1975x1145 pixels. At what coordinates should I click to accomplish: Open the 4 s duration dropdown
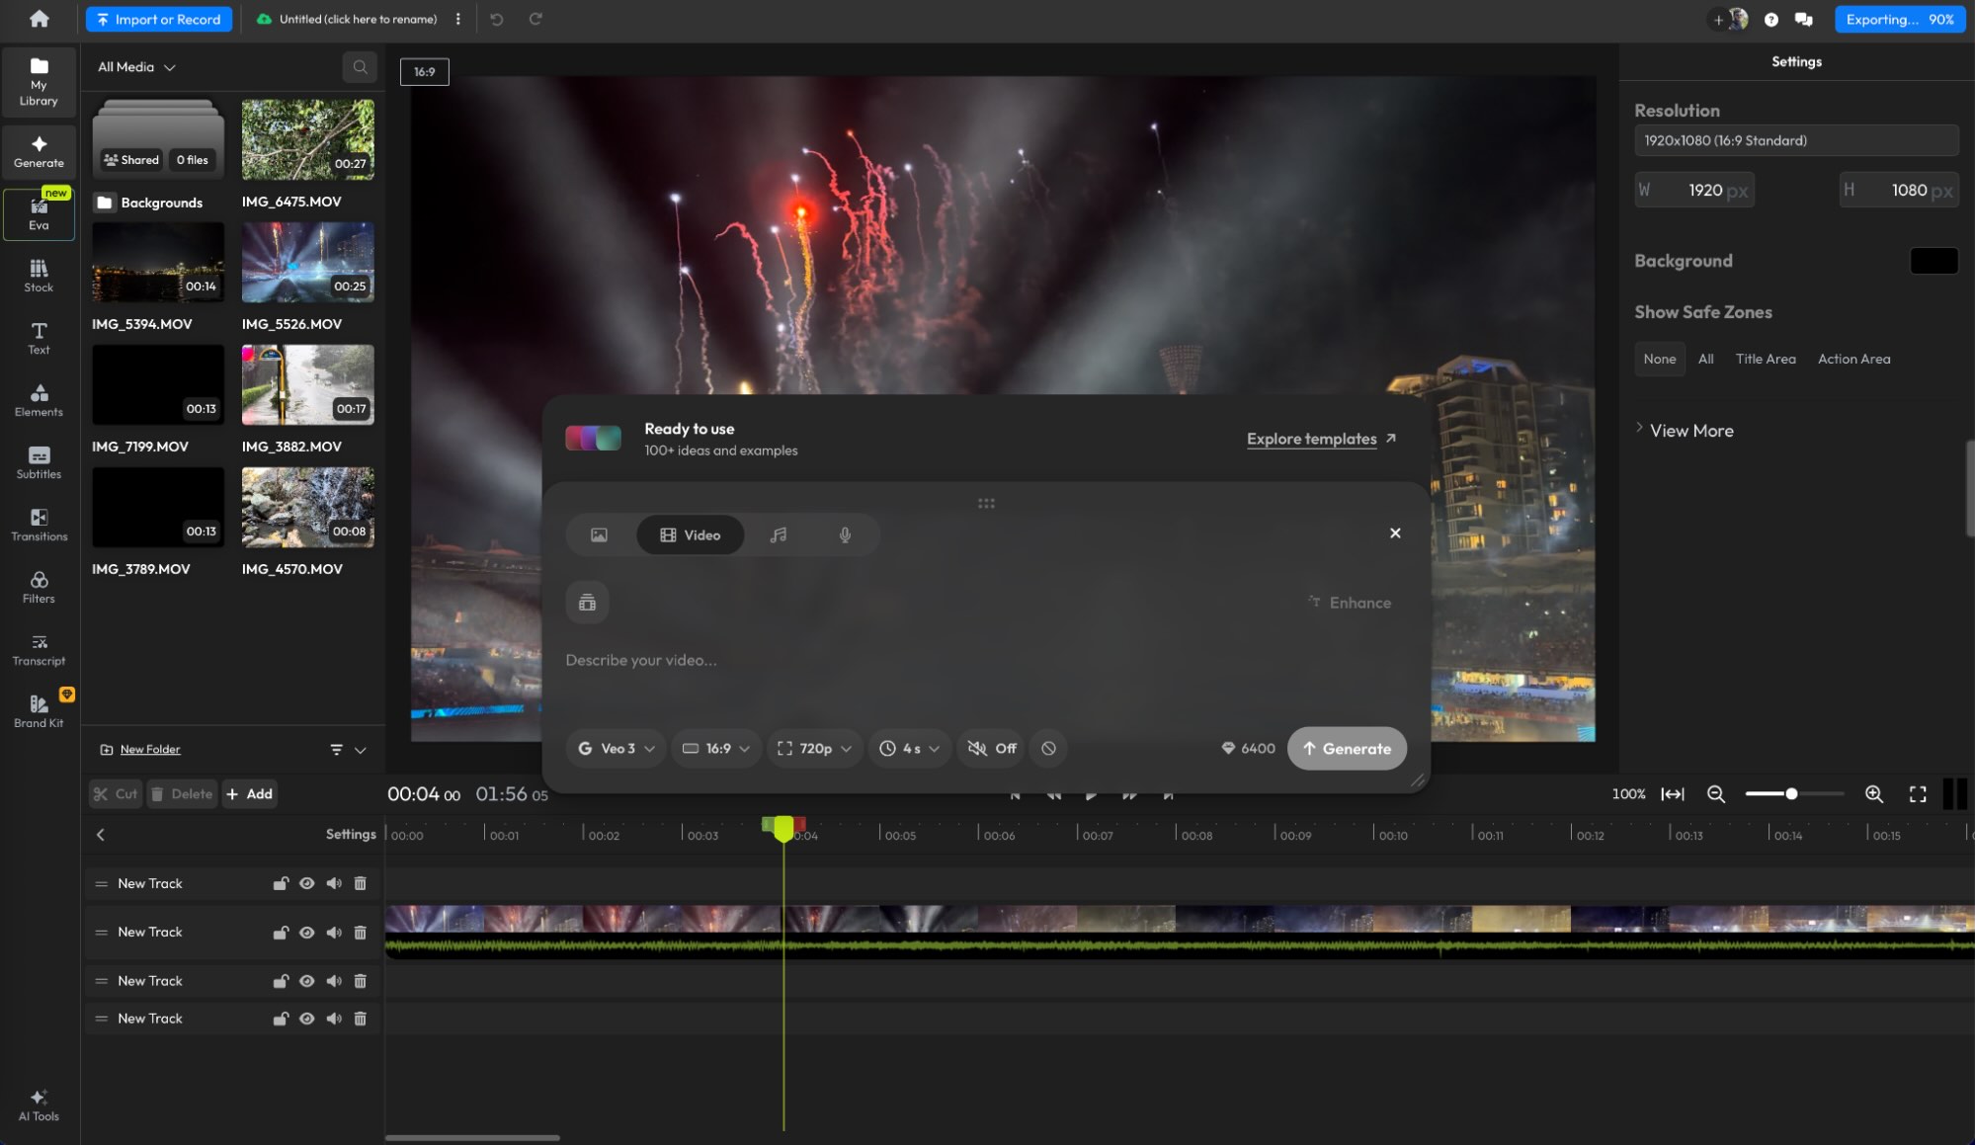(x=909, y=749)
